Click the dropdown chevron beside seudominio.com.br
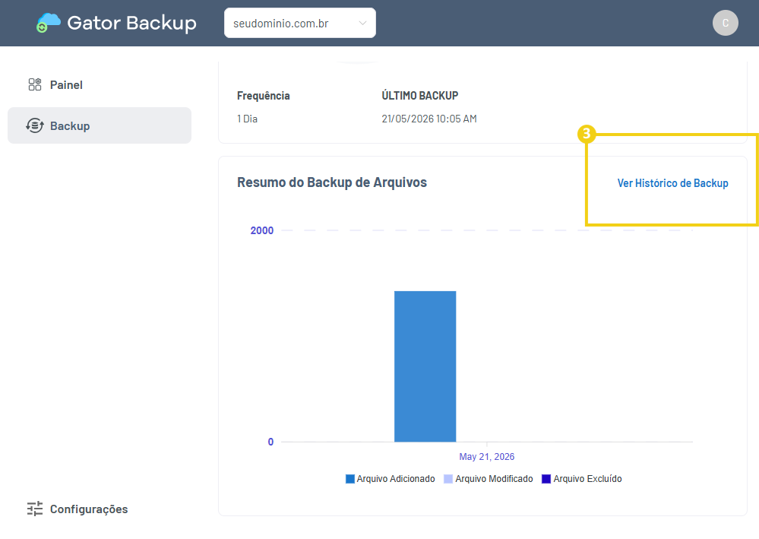Screen dimensions: 759x539 pyautogui.click(x=362, y=24)
